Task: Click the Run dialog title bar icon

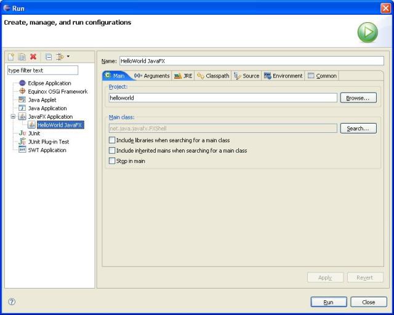Action: click(7, 8)
